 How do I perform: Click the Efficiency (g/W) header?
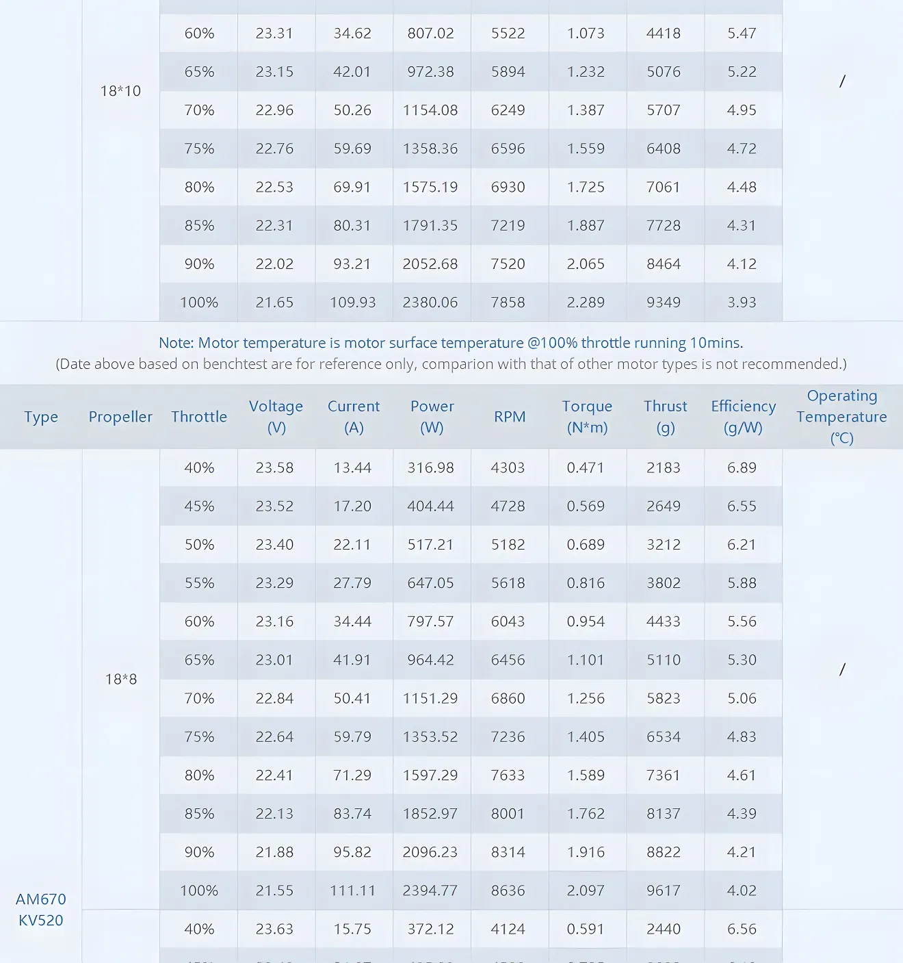click(x=743, y=417)
